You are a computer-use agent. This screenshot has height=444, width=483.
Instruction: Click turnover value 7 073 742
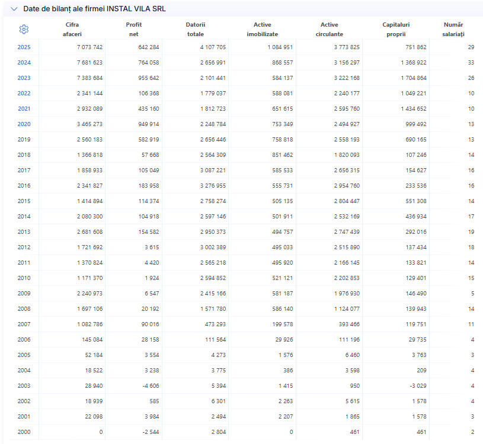pos(89,47)
